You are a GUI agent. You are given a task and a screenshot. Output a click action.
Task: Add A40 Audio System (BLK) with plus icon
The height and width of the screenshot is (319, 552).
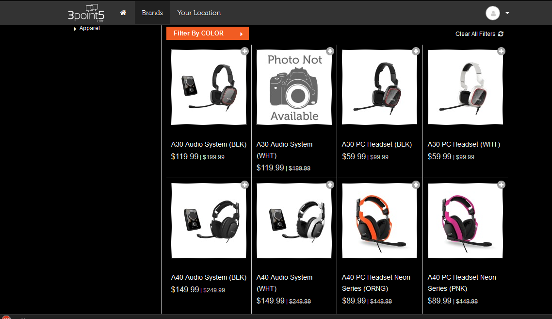click(244, 185)
